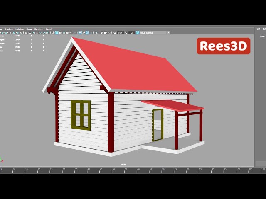Click the isolate select icon
This screenshot has width=266, height=199.
coord(96,32)
